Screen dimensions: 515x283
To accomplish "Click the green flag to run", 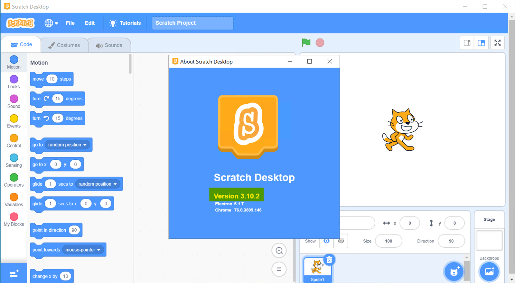I will [x=306, y=42].
